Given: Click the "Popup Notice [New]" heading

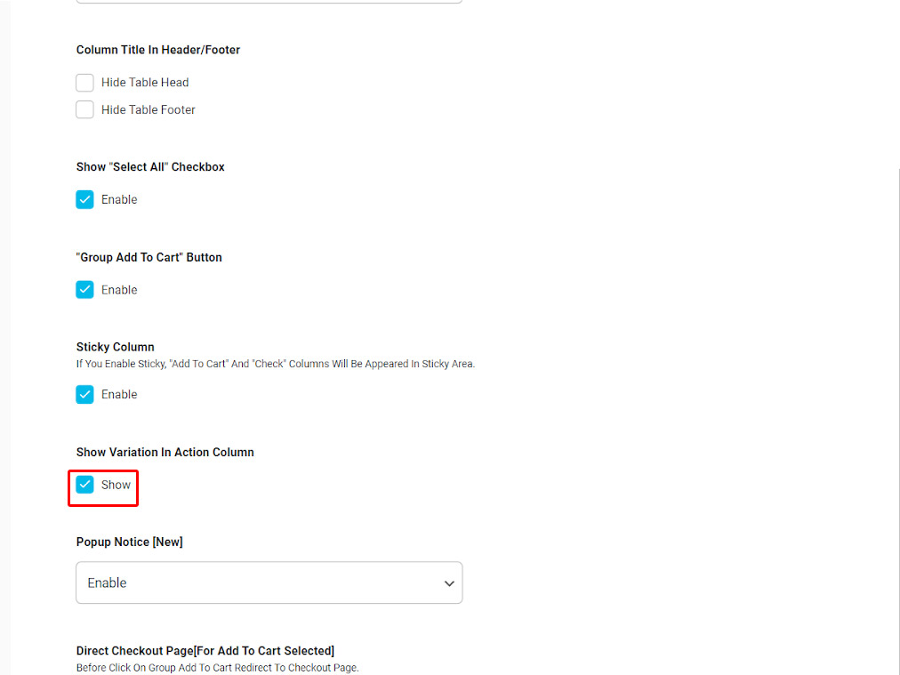Looking at the screenshot, I should coord(130,542).
